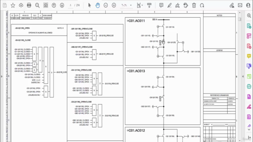
Task: Click the BB1A busbar label
Action: 155,19
